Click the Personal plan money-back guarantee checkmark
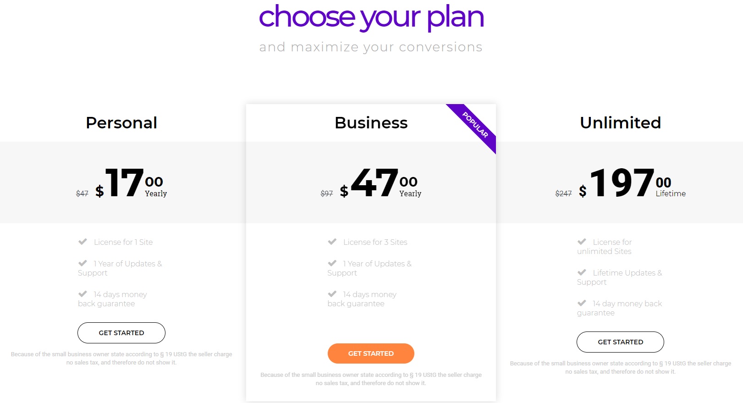 [x=83, y=294]
